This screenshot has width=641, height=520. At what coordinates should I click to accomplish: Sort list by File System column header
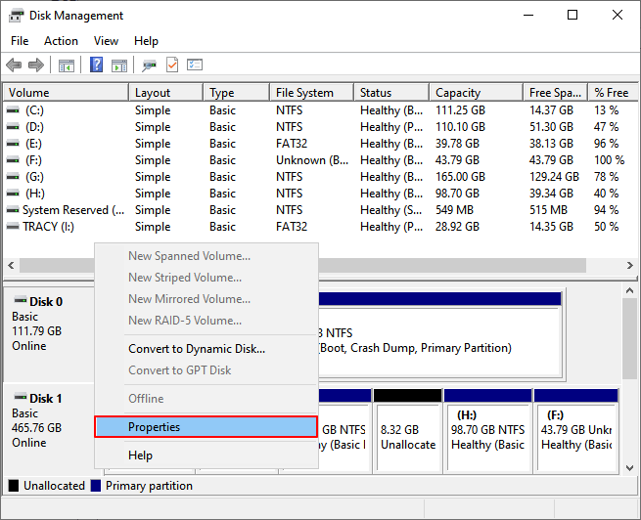pyautogui.click(x=303, y=93)
